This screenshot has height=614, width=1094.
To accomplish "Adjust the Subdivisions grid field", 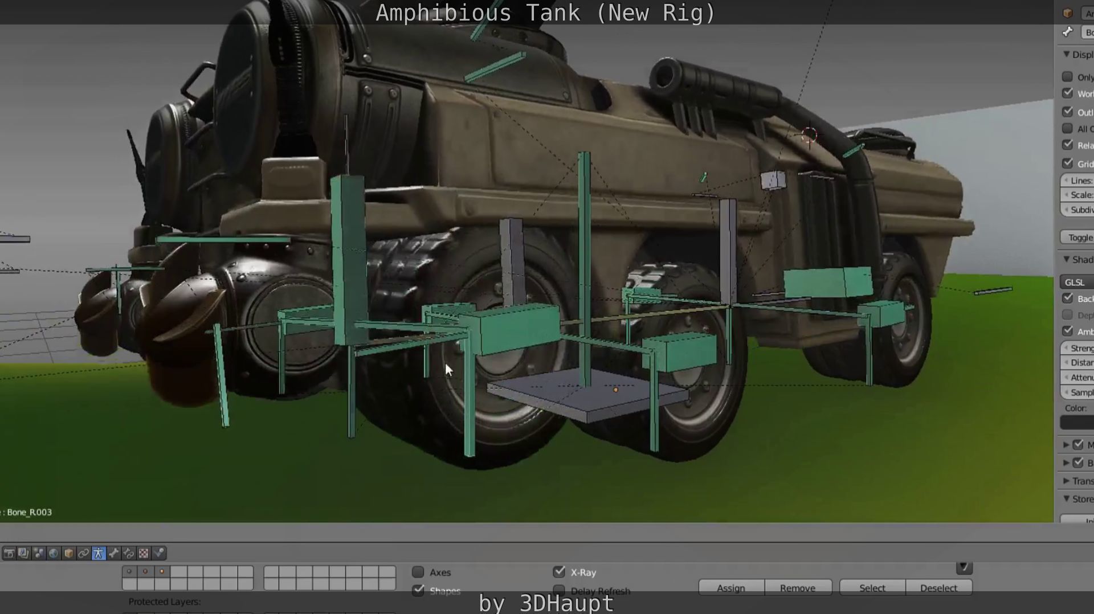I will [1077, 210].
